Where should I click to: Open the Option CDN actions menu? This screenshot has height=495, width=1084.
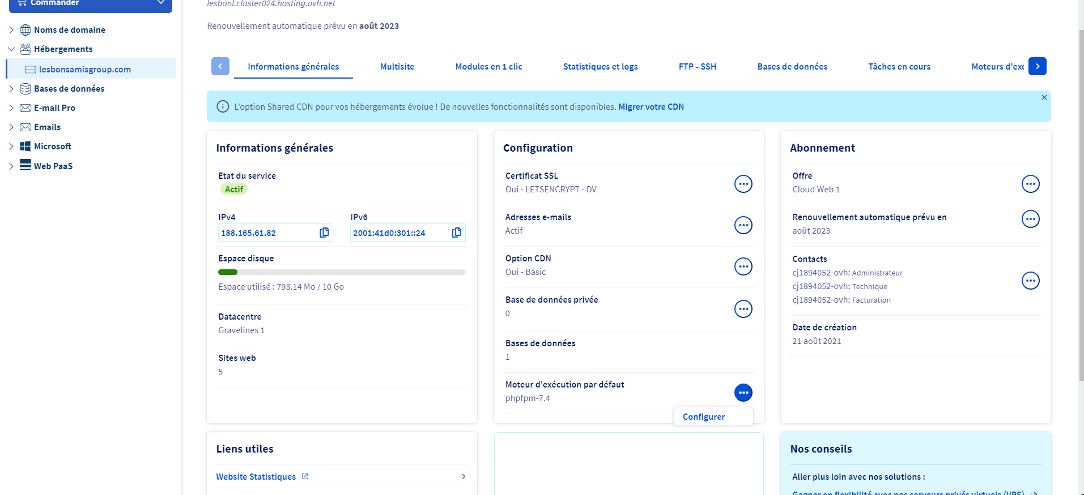743,266
